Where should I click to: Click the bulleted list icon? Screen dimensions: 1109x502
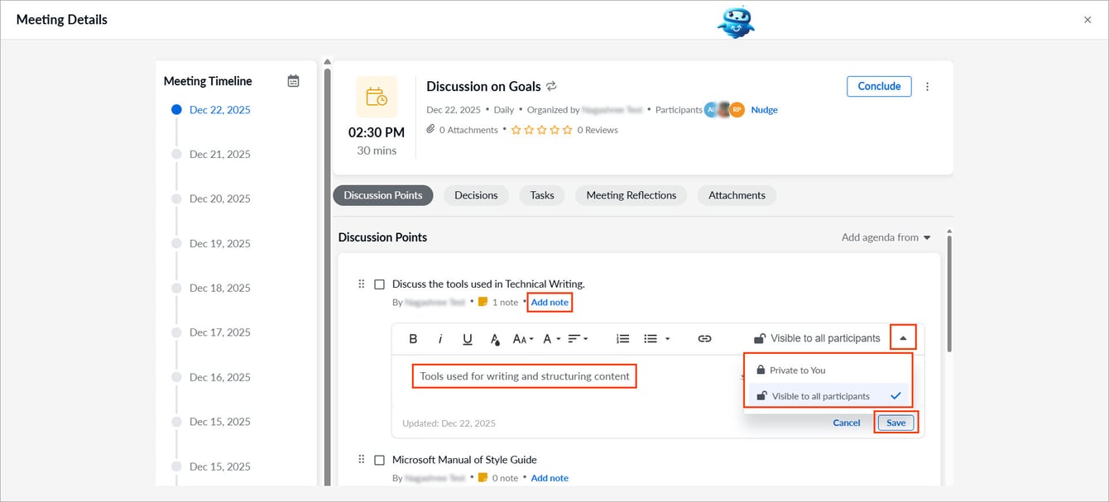coord(651,338)
